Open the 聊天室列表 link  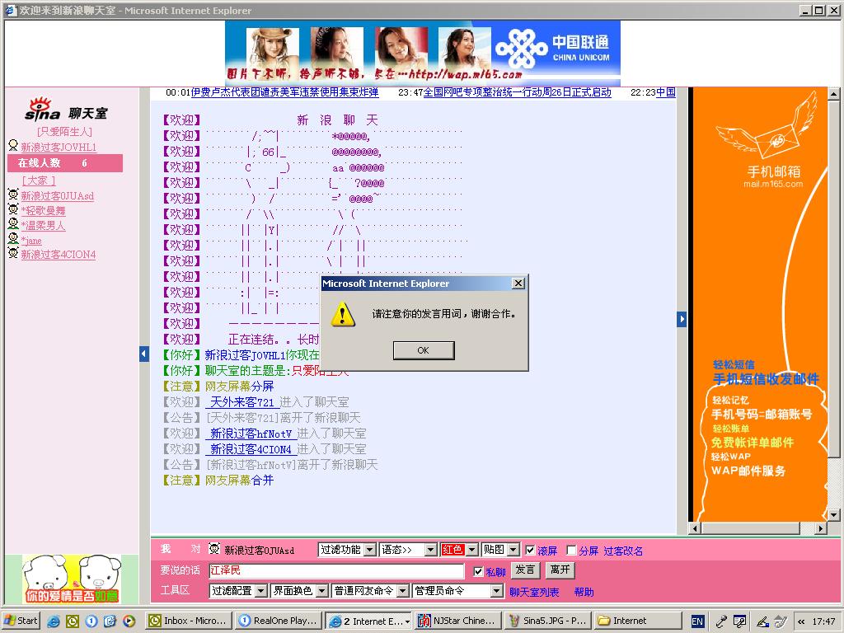pos(533,592)
